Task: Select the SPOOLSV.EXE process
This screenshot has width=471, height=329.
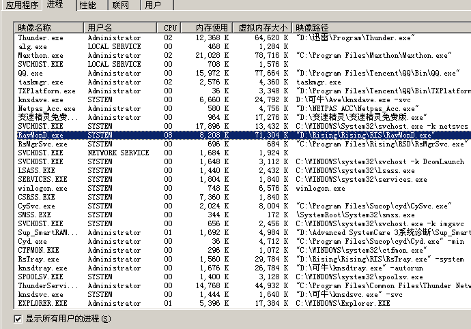Action: click(x=243, y=277)
